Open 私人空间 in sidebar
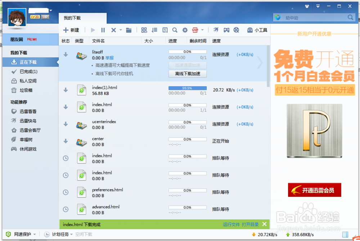Viewport: 360px width, 241px height. [24, 81]
